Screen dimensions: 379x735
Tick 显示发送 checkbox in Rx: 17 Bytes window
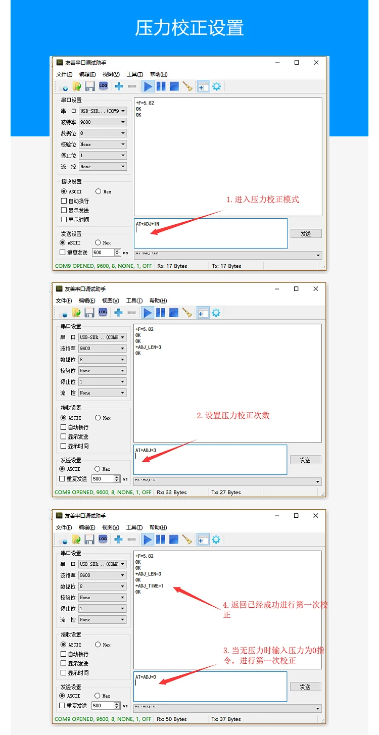tap(64, 210)
